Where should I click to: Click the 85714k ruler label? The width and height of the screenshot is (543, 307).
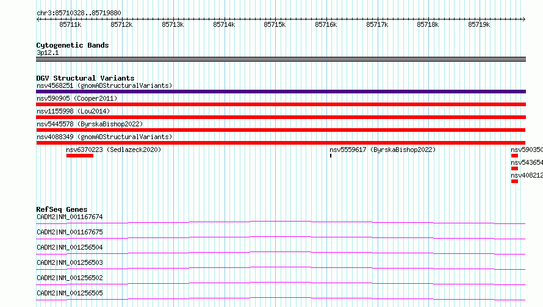click(224, 24)
